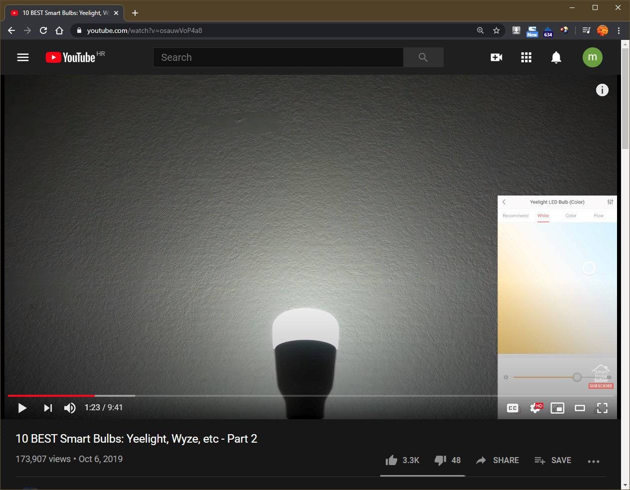
Task: Open the download extension icon
Action: click(516, 30)
